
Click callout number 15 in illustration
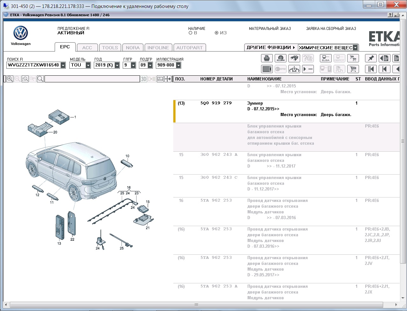tap(148, 202)
